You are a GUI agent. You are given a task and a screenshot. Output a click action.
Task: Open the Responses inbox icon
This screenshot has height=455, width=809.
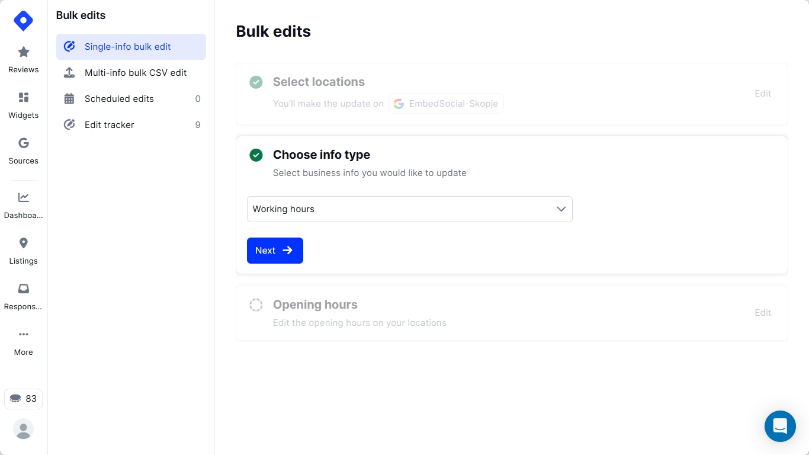(24, 289)
